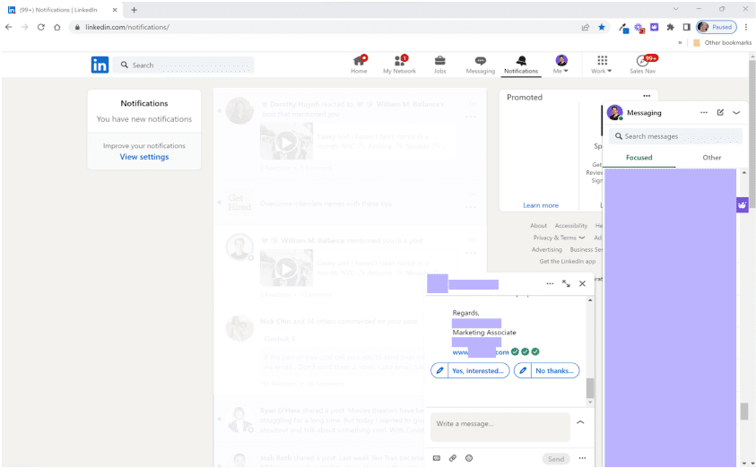The height and width of the screenshot is (468, 756).
Task: Click the Search messages field
Action: coord(677,136)
